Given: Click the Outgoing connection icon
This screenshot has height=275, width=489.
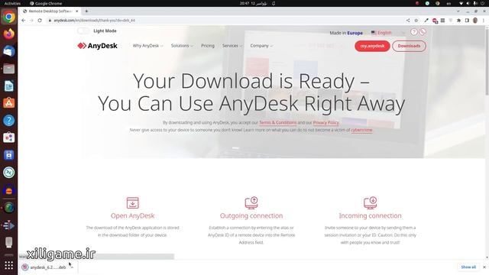Looking at the screenshot, I should tap(251, 202).
